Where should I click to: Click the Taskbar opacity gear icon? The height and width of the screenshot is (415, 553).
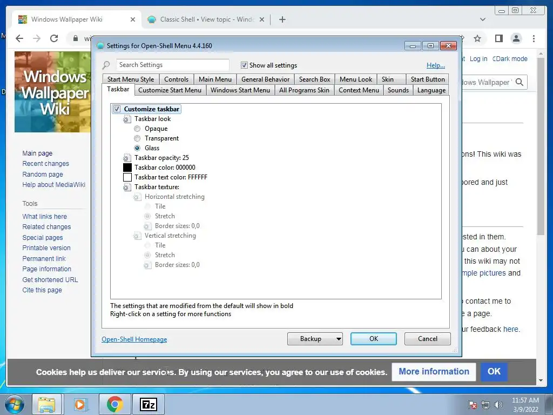coord(127,158)
